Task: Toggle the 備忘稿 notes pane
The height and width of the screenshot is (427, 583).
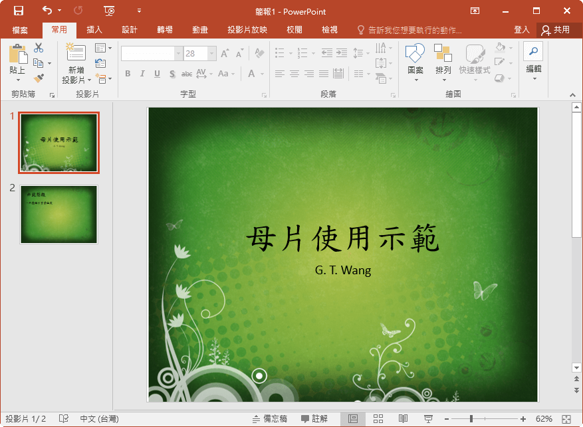Action: point(270,419)
